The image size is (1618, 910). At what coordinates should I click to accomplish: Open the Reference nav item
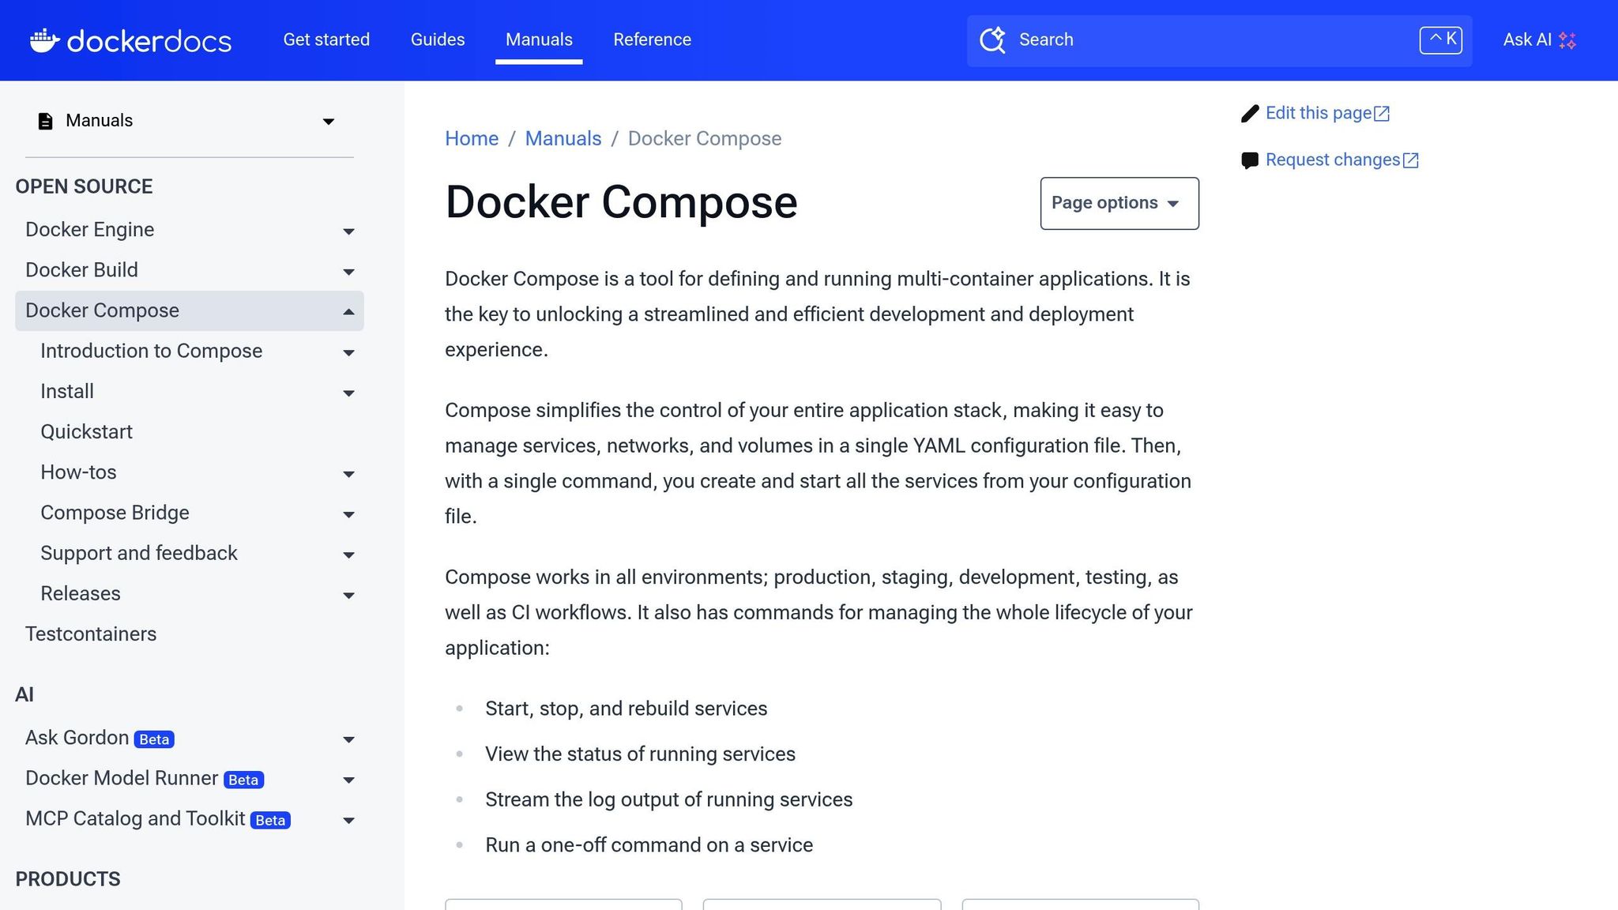click(652, 39)
